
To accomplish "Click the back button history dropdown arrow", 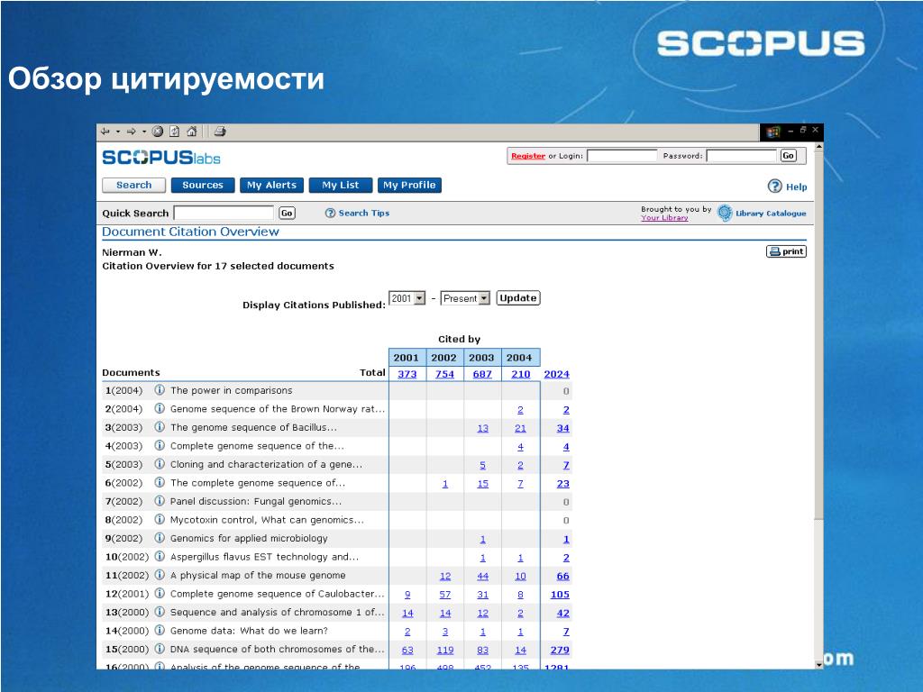I will (118, 132).
